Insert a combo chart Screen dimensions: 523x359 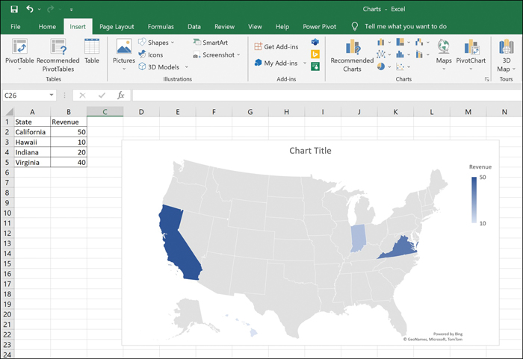click(419, 54)
